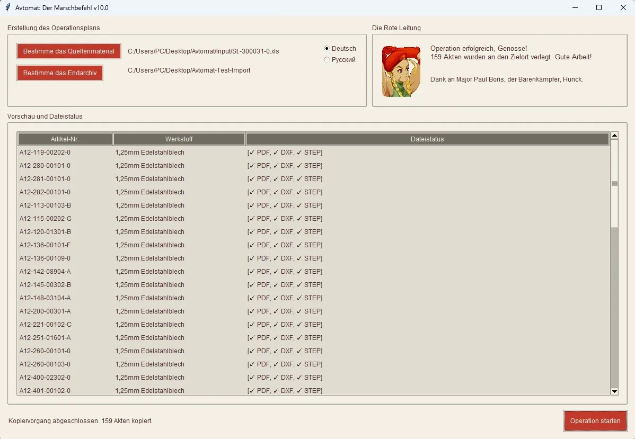Select row A12-260-00103-0

coord(45,364)
